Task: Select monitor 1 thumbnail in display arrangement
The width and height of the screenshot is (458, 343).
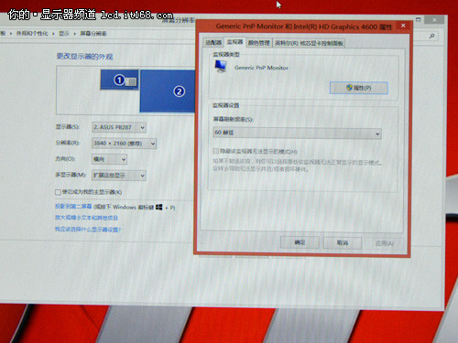Action: point(120,80)
